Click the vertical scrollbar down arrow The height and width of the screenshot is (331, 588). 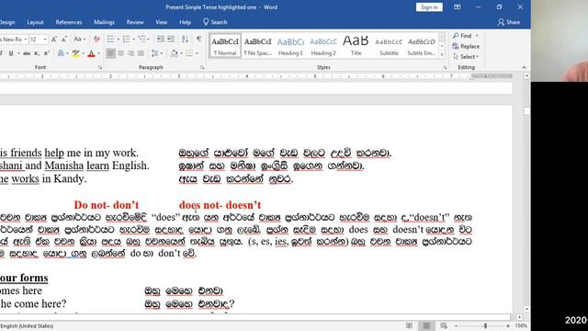click(526, 309)
